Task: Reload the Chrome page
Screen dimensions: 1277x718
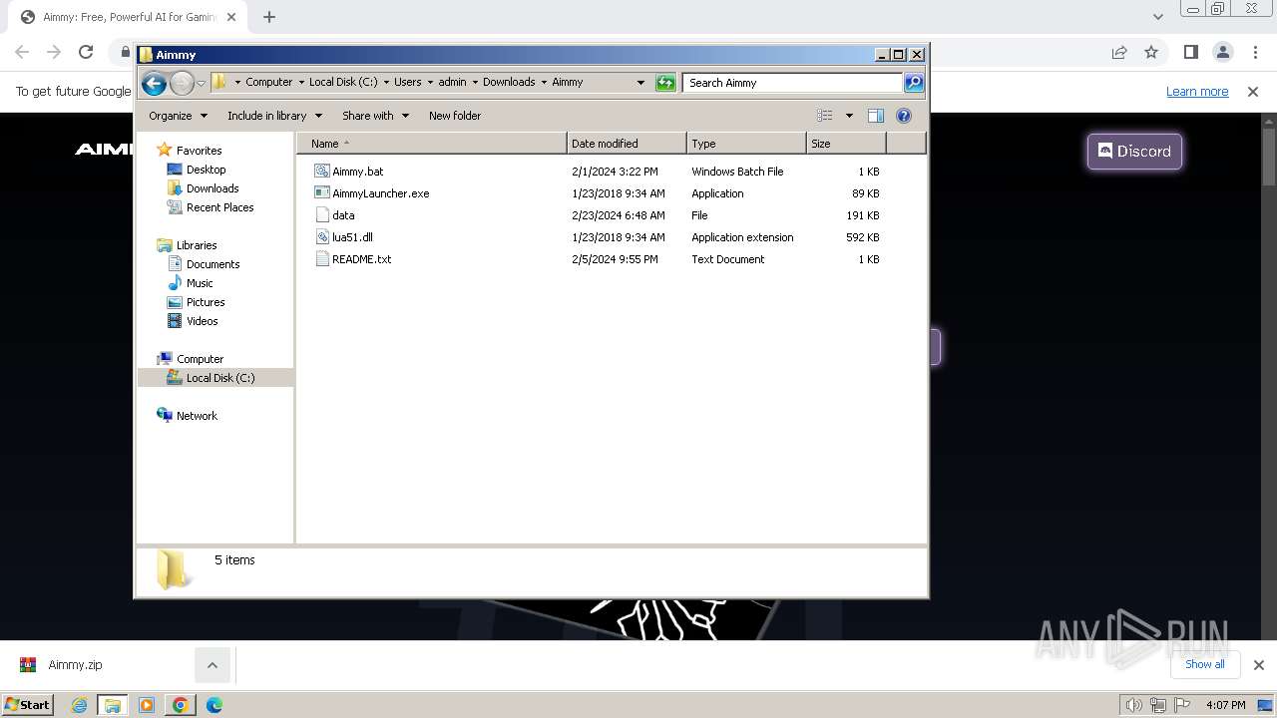Action: [86, 52]
